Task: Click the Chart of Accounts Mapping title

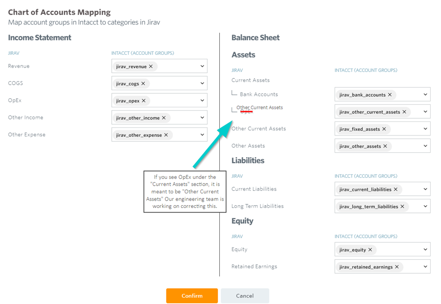Action: pyautogui.click(x=59, y=12)
